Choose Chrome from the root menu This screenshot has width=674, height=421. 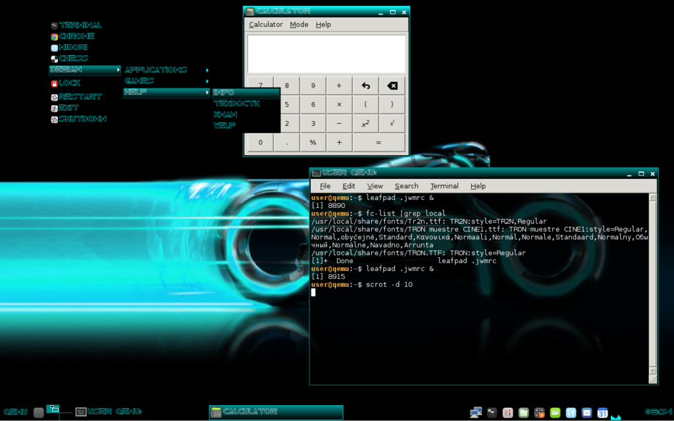(x=76, y=36)
